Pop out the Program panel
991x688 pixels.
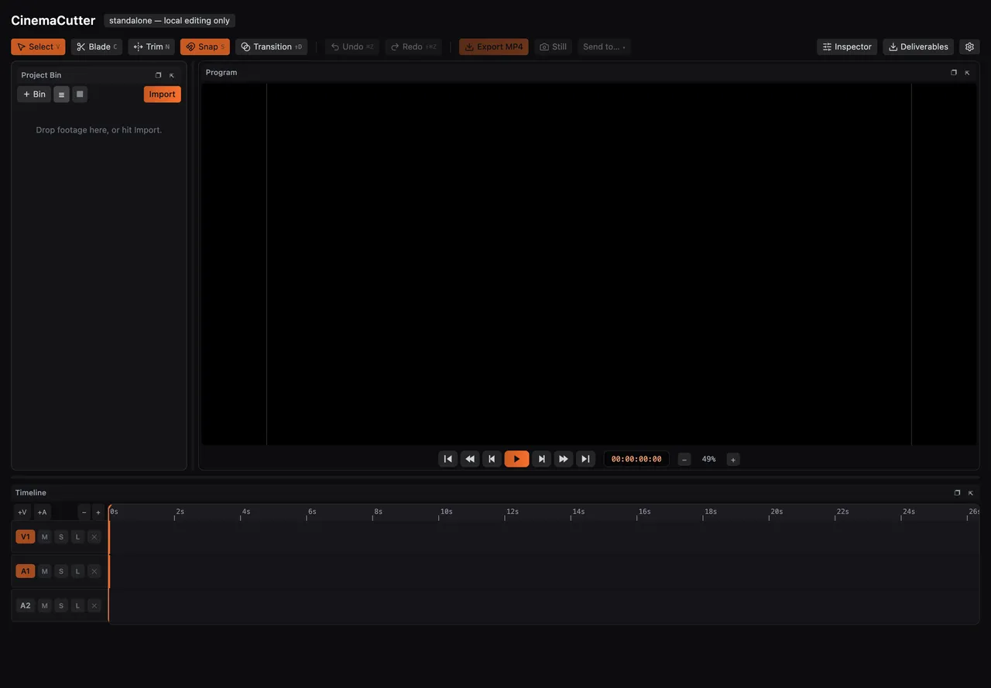pos(954,73)
